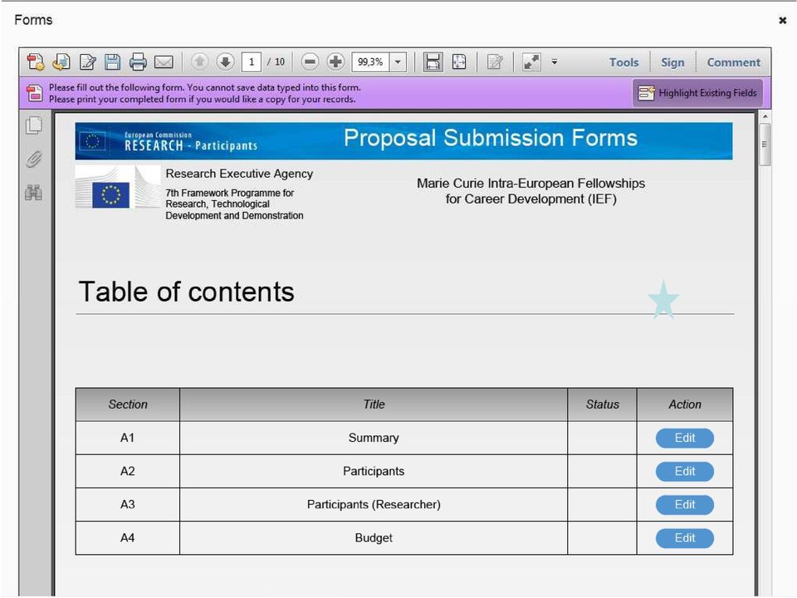Zoom out with the minus button
This screenshot has height=598, width=797.
click(310, 62)
